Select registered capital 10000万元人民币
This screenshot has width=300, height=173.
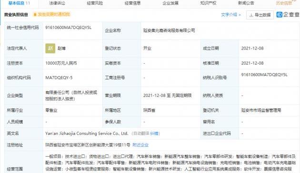61,63
